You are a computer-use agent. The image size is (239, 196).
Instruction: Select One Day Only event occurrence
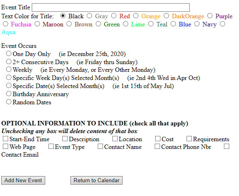click(x=9, y=54)
